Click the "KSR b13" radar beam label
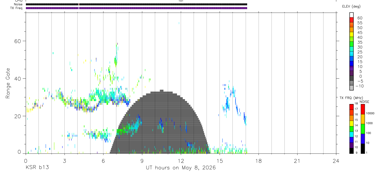 tap(37, 168)
